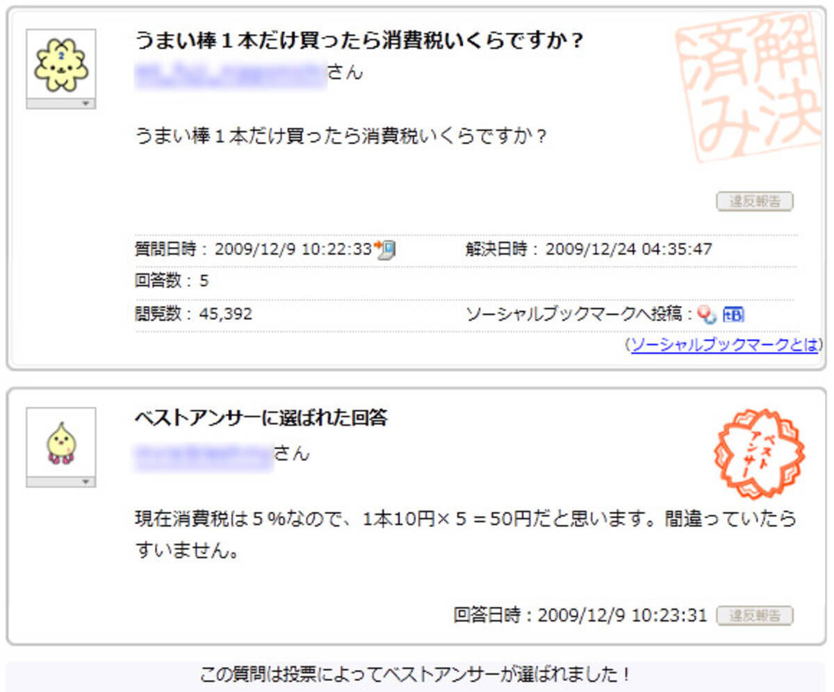Screen dimensions: 834x692
Task: Click the Hatena B! bookmark icon
Action: pos(734,314)
